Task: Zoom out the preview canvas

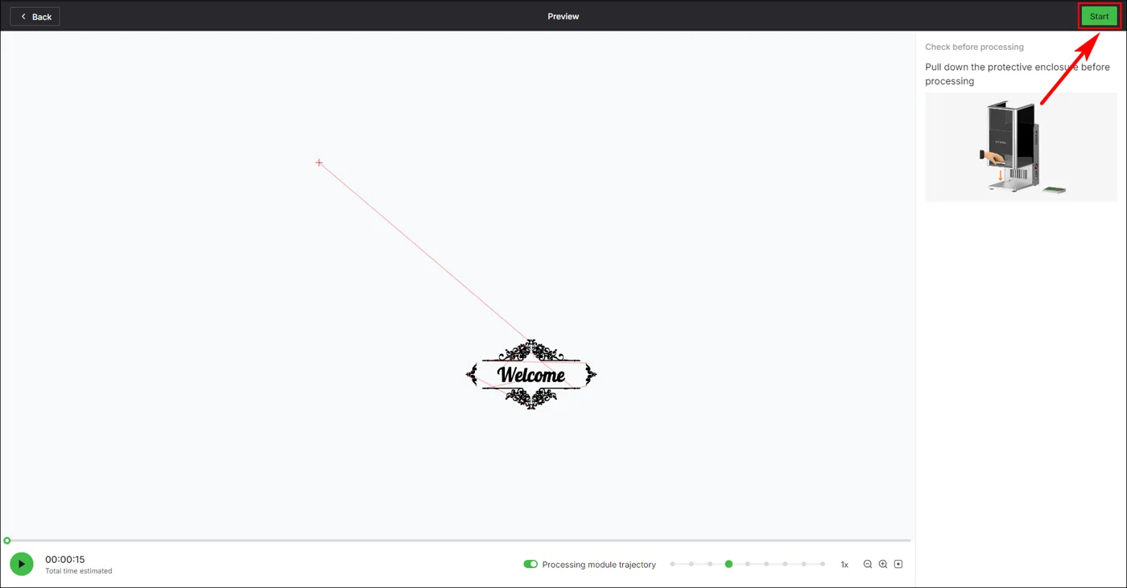Action: (x=868, y=564)
